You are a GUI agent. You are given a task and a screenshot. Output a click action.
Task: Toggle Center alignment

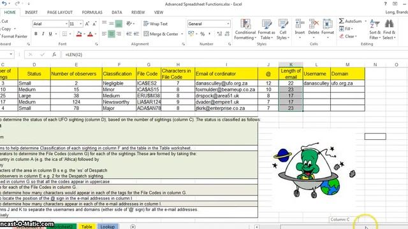click(112, 34)
